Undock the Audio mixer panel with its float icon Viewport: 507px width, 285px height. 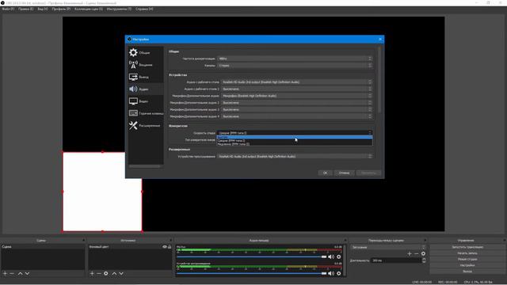[x=345, y=241]
